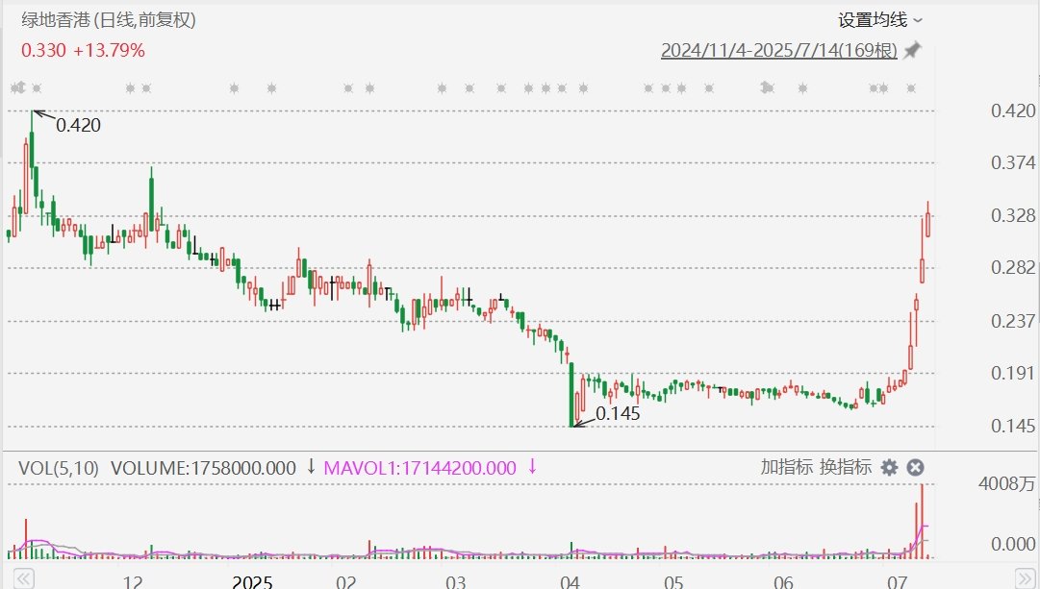Click the 0.282 price axis label

click(1013, 267)
